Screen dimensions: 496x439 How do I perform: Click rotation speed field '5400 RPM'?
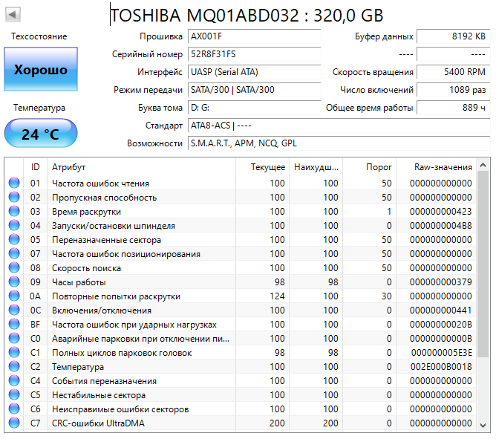pyautogui.click(x=453, y=72)
